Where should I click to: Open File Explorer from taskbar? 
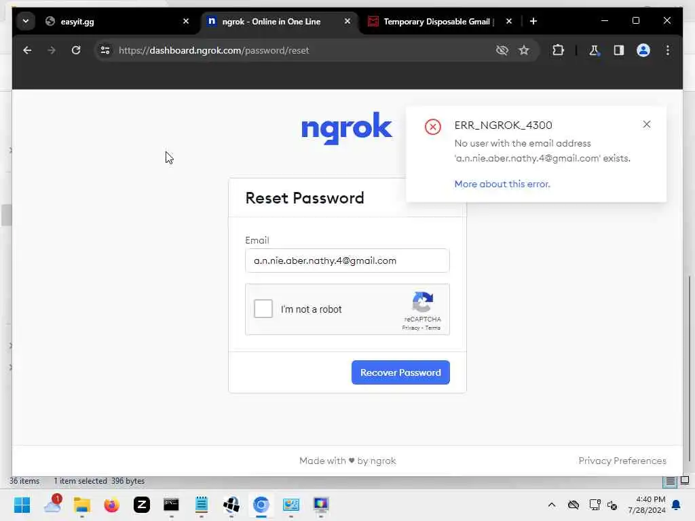point(82,505)
